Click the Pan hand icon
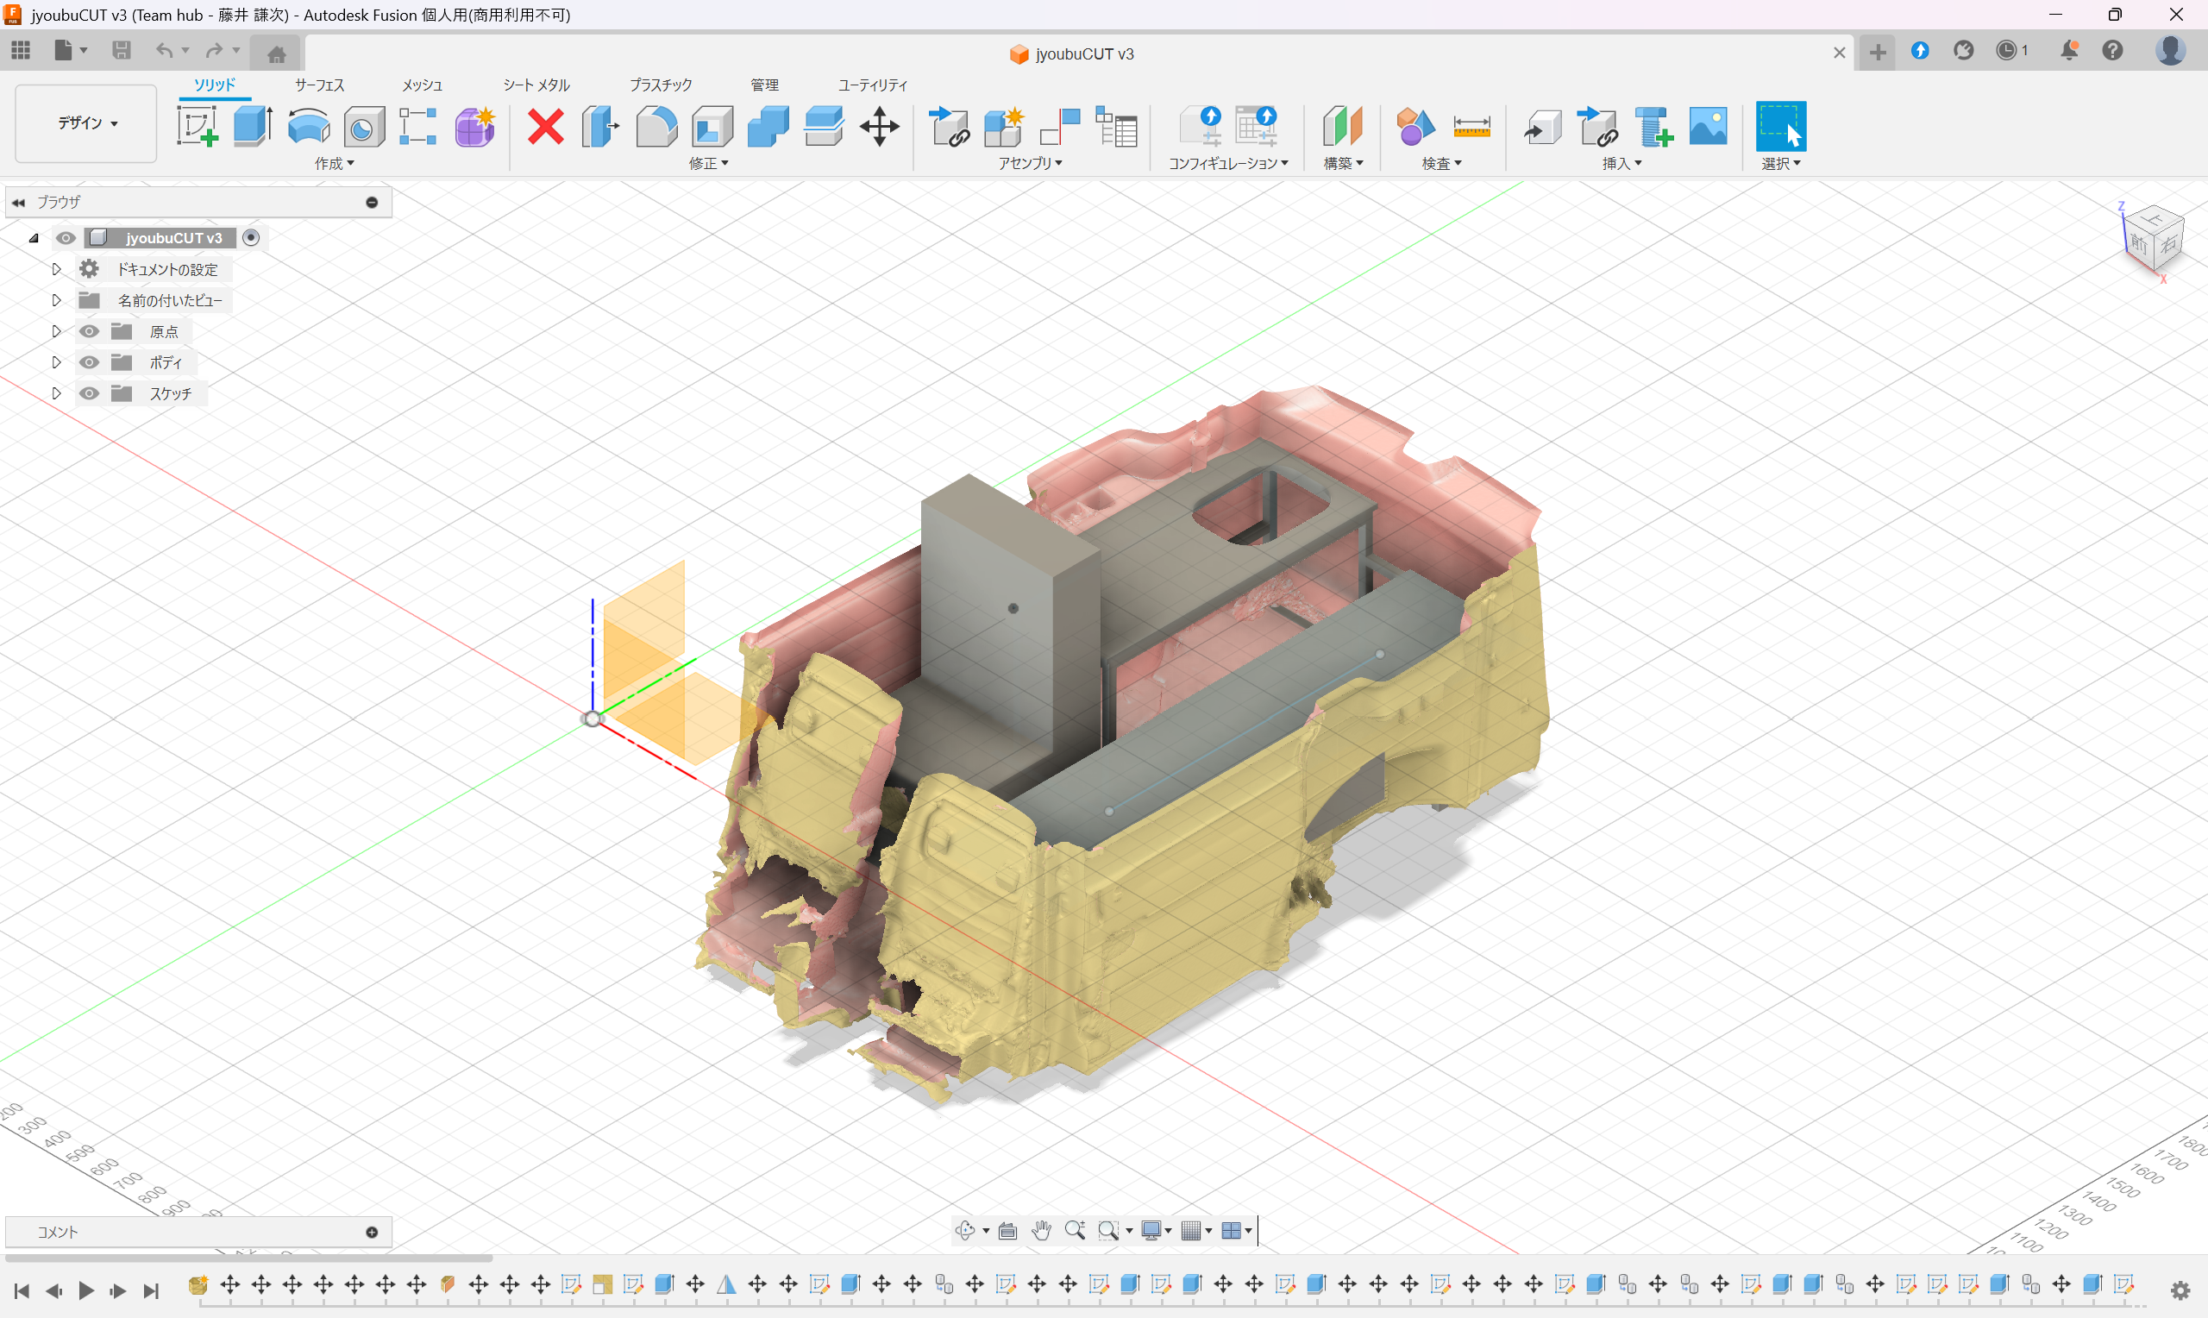Screen dimensions: 2208x1318 point(1041,1230)
